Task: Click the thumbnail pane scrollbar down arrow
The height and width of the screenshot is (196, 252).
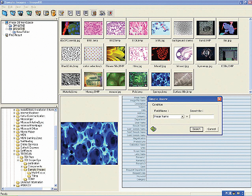Action: (250, 92)
